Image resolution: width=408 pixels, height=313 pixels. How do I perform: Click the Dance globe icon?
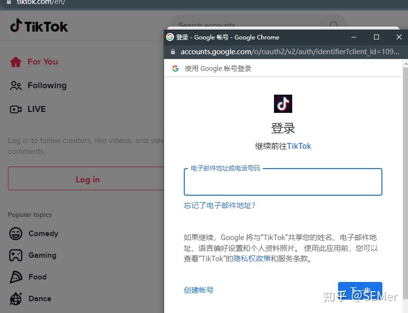click(x=16, y=298)
